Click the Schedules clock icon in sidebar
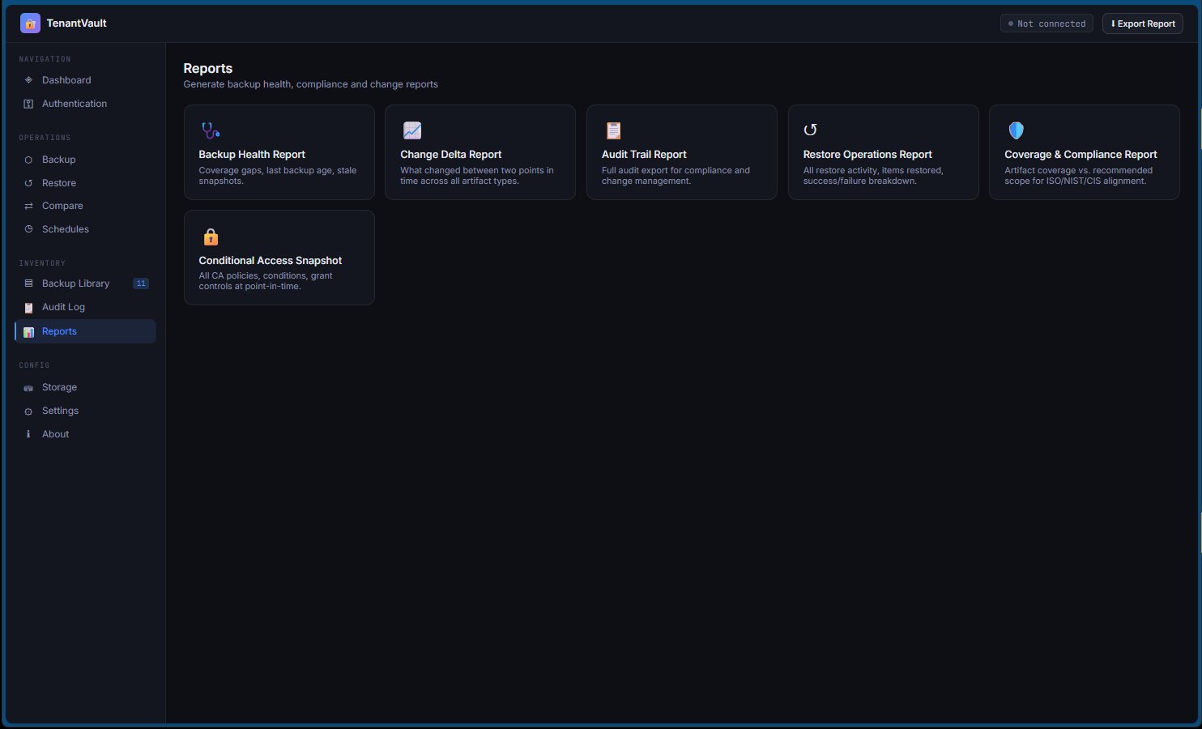This screenshot has width=1202, height=729. click(28, 229)
